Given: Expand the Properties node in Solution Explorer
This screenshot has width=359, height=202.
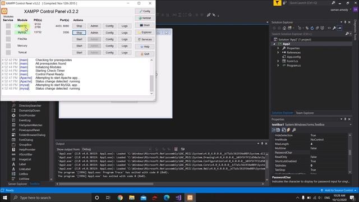Looking at the screenshot, I should pos(278,48).
